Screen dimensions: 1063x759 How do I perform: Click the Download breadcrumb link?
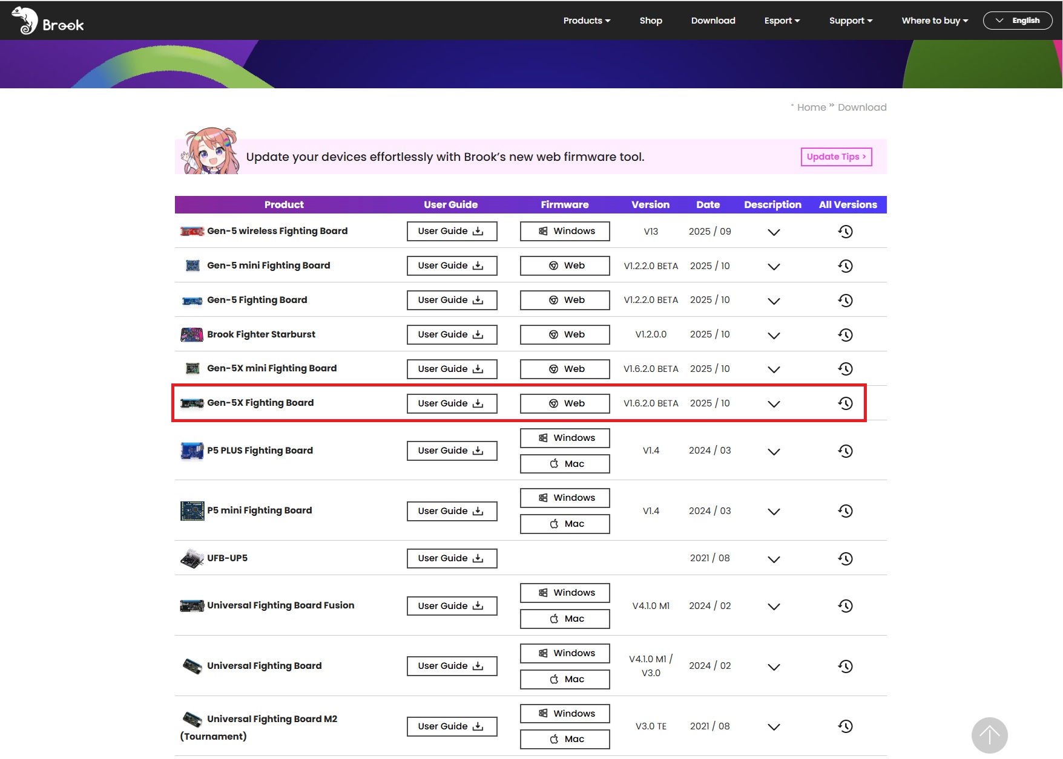(862, 107)
